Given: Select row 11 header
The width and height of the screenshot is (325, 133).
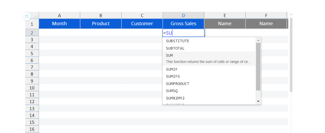Looking at the screenshot, I should click(x=32, y=95).
